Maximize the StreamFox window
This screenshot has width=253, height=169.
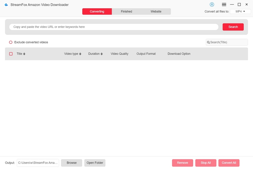(239, 4)
